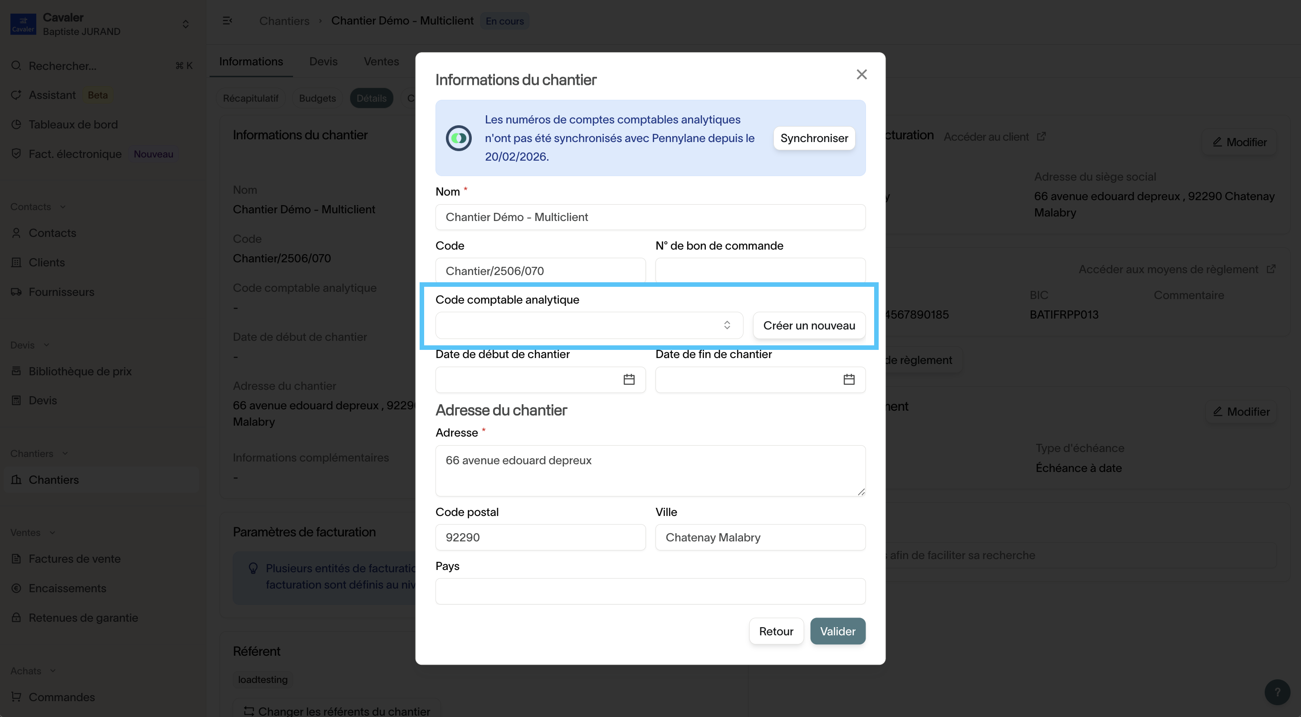Close the Informations du chantier dialog
Screen dimensions: 1301x717
point(861,75)
